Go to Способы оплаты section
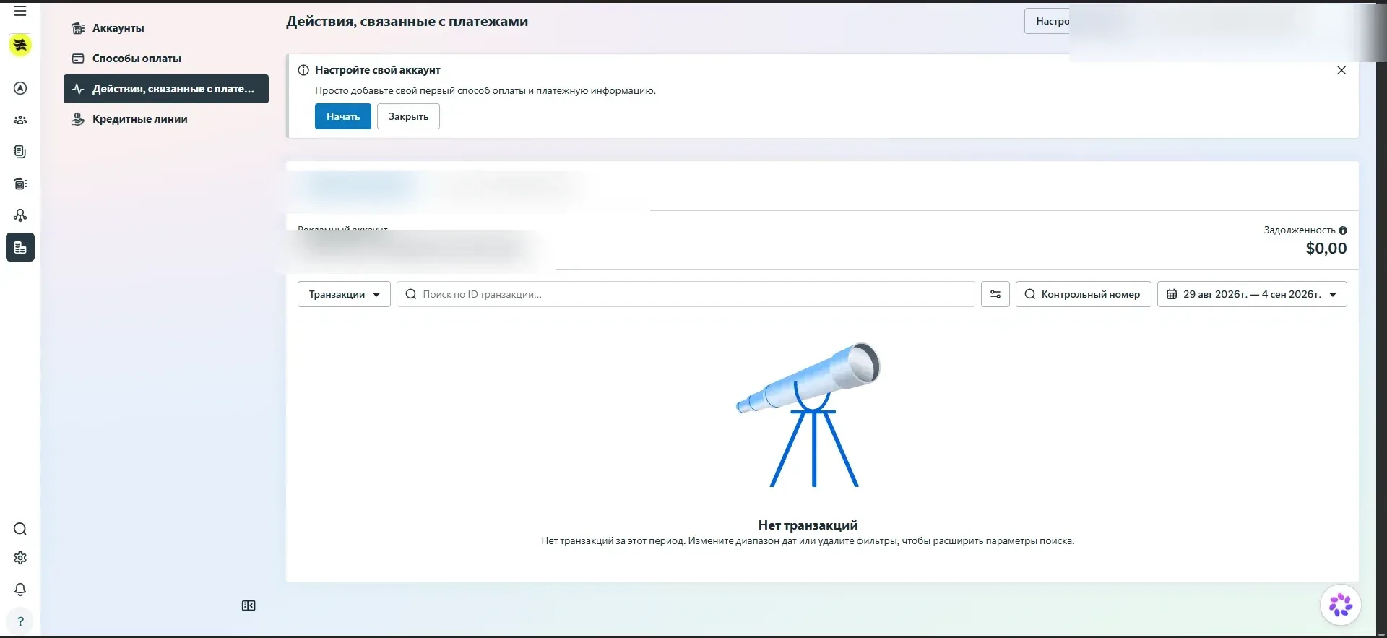 tap(166, 59)
